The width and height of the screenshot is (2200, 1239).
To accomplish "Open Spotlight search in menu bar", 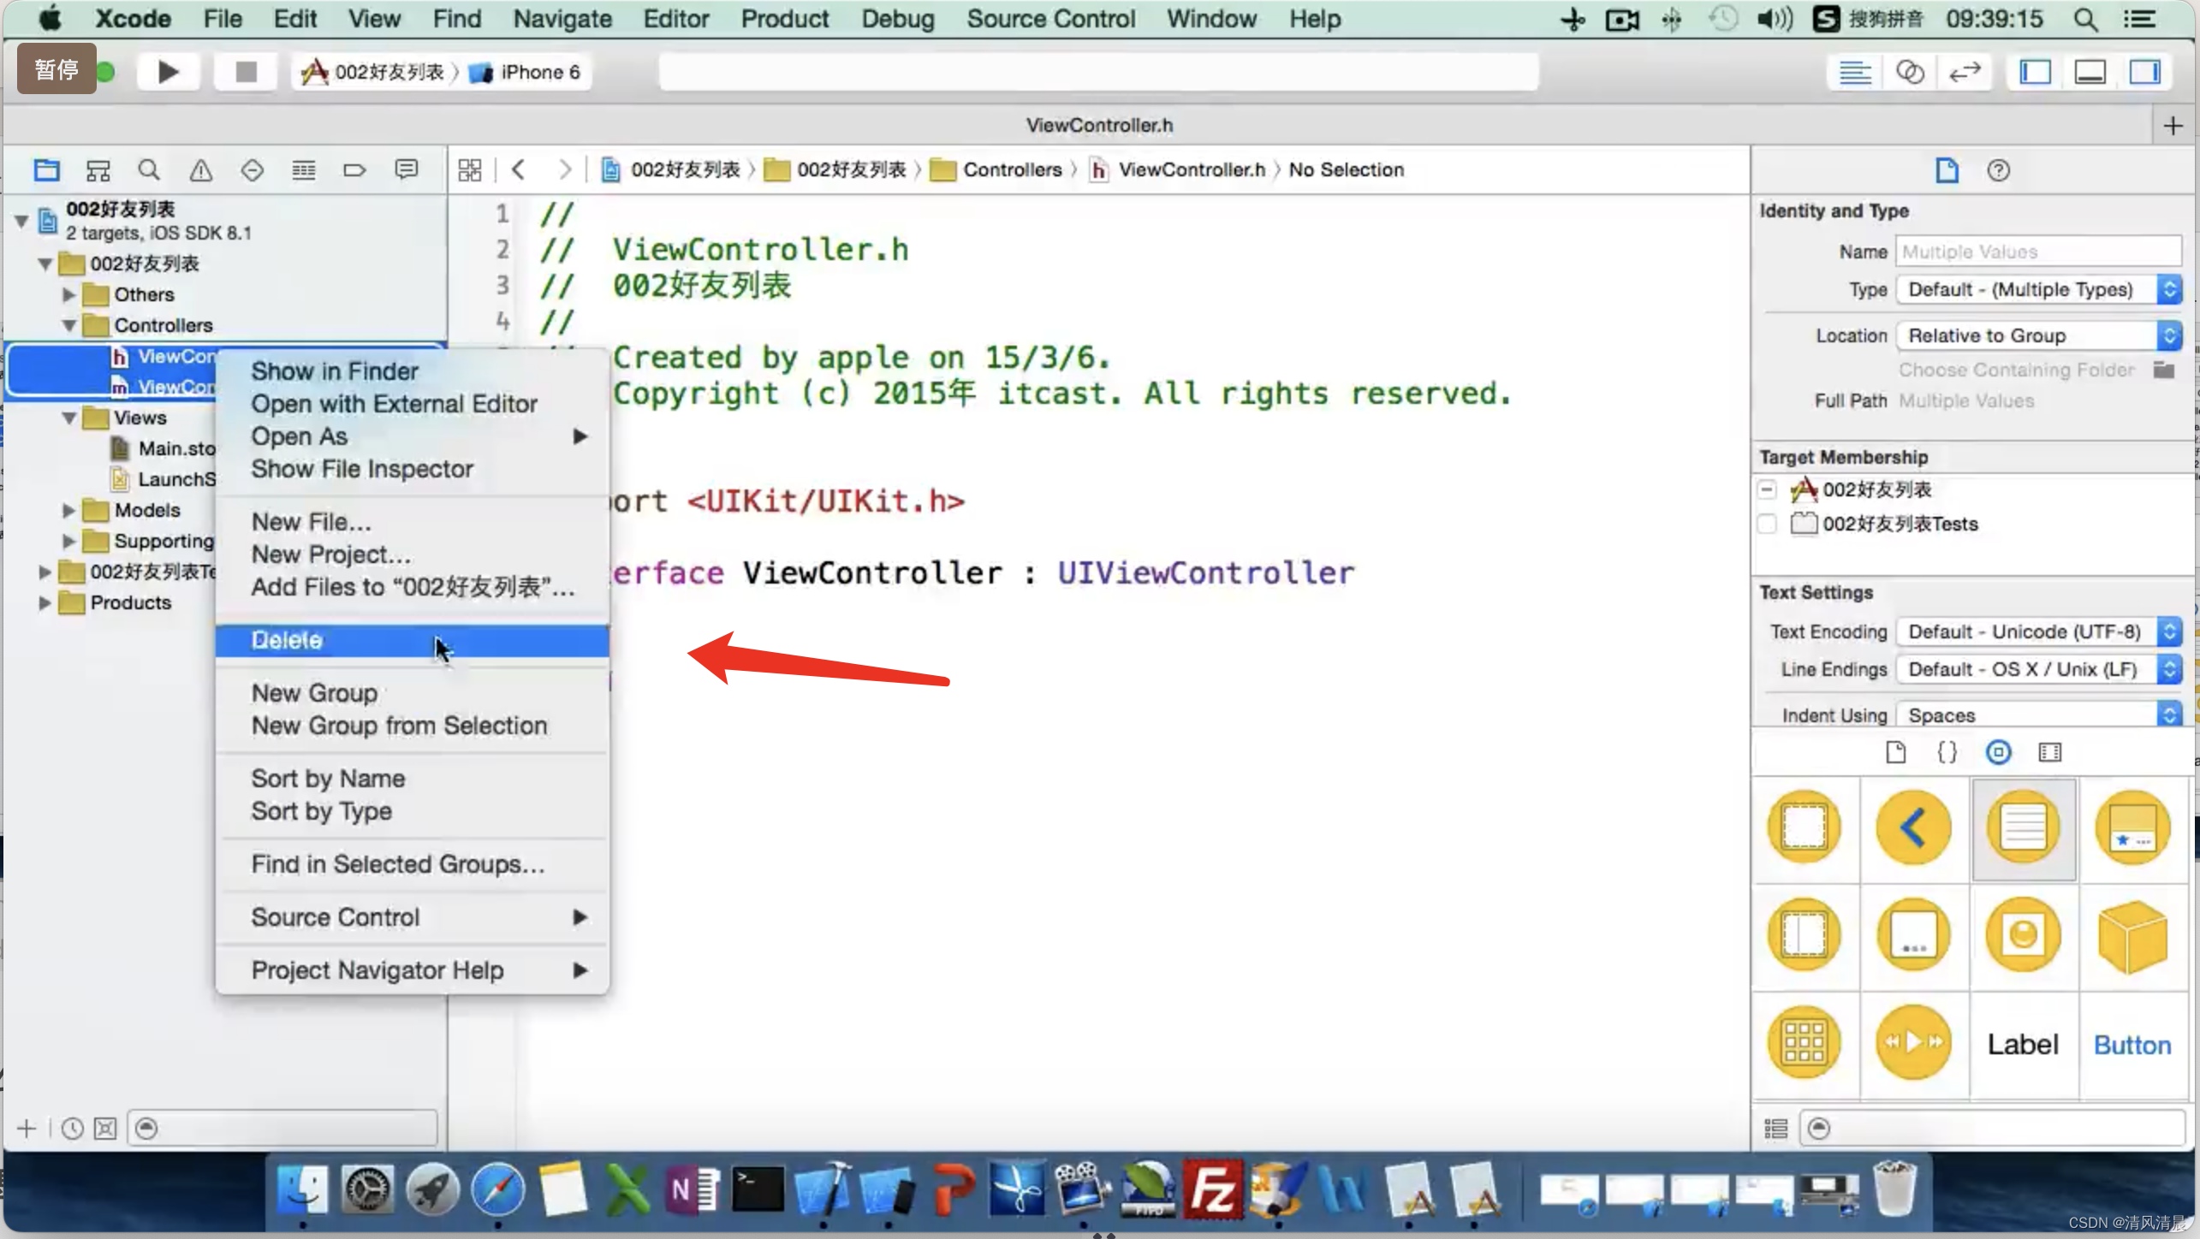I will pyautogui.click(x=2085, y=19).
